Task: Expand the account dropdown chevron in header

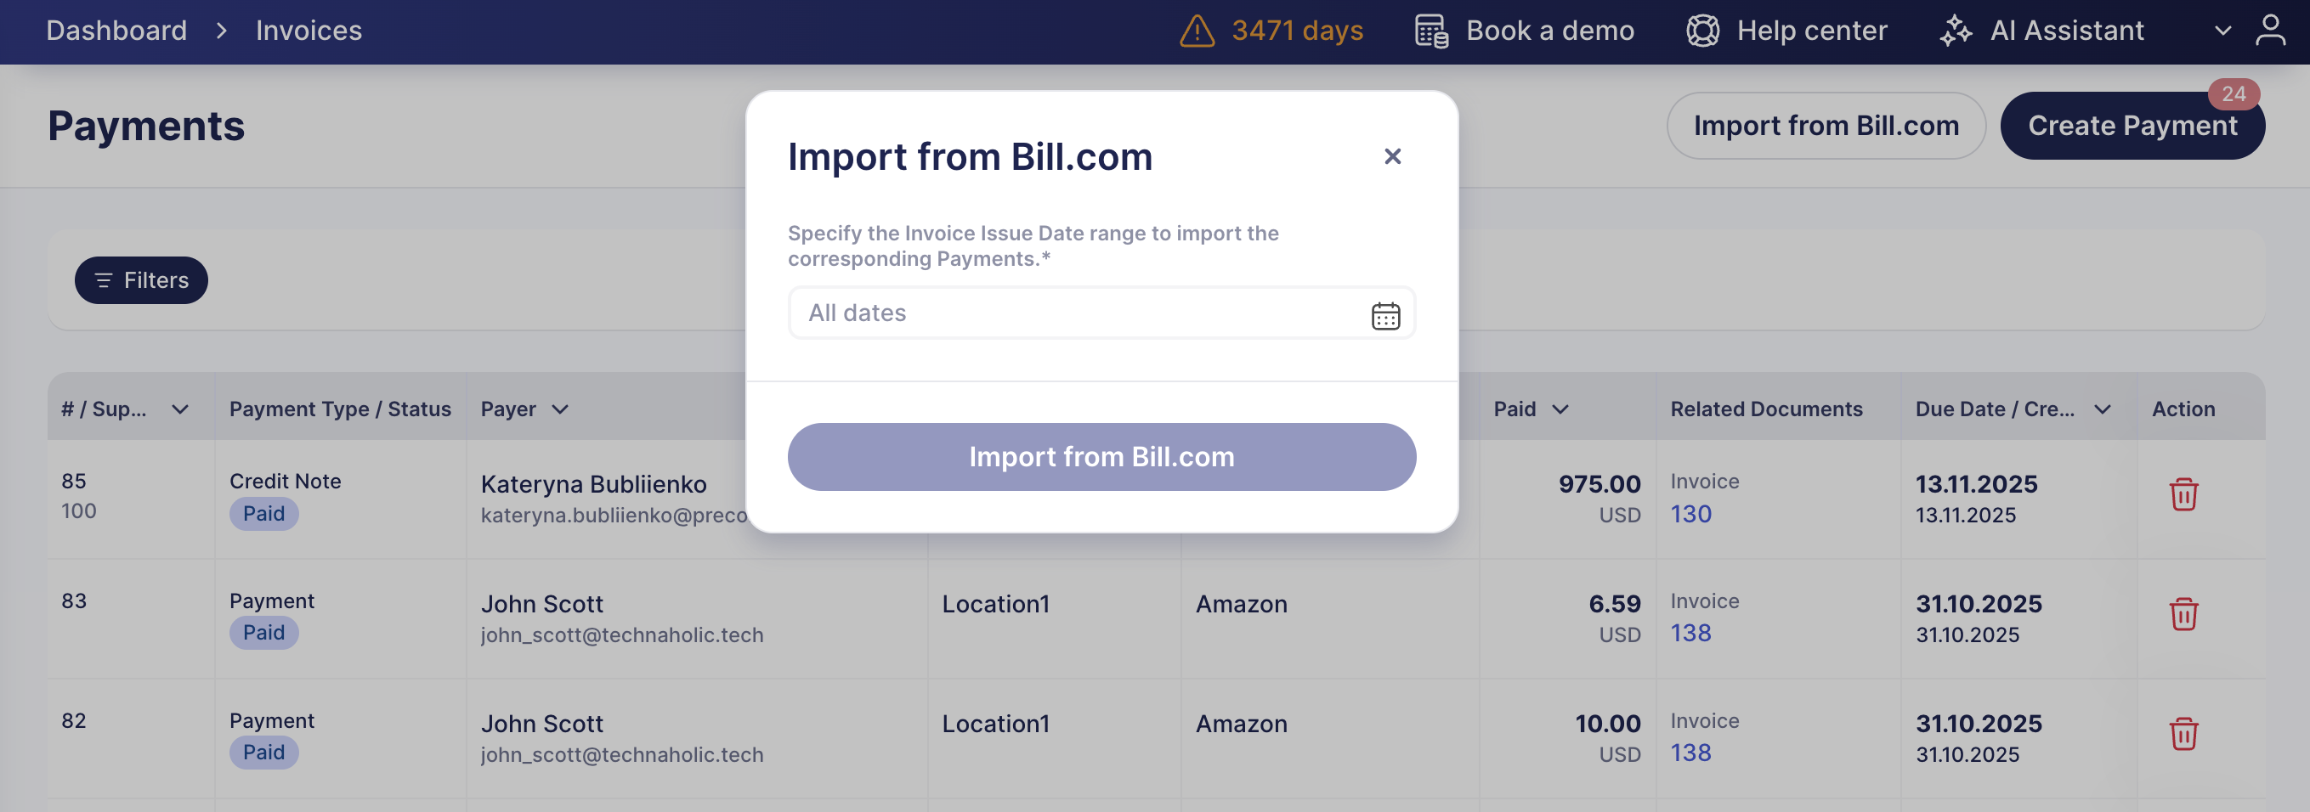Action: point(2222,31)
